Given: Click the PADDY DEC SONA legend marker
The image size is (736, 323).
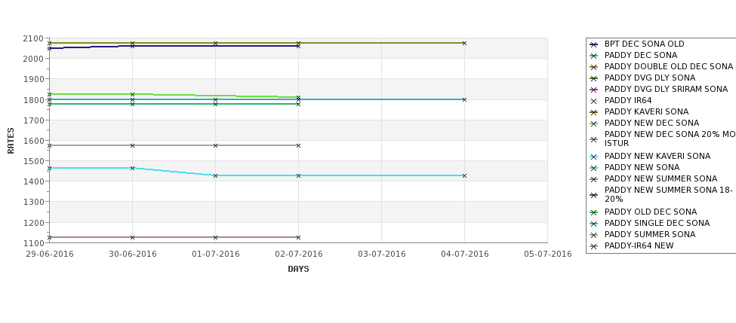Looking at the screenshot, I should click(594, 56).
